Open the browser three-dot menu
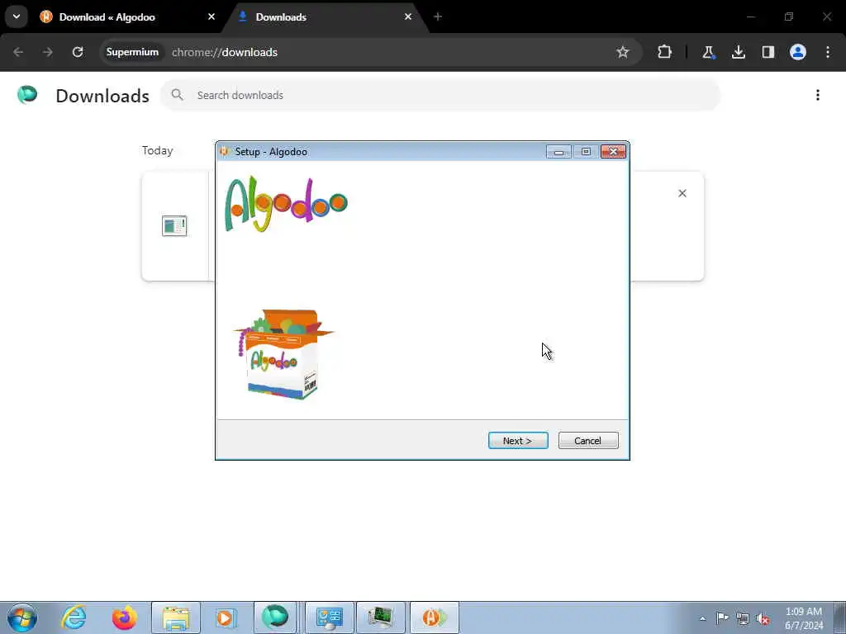Image resolution: width=846 pixels, height=634 pixels. (828, 52)
